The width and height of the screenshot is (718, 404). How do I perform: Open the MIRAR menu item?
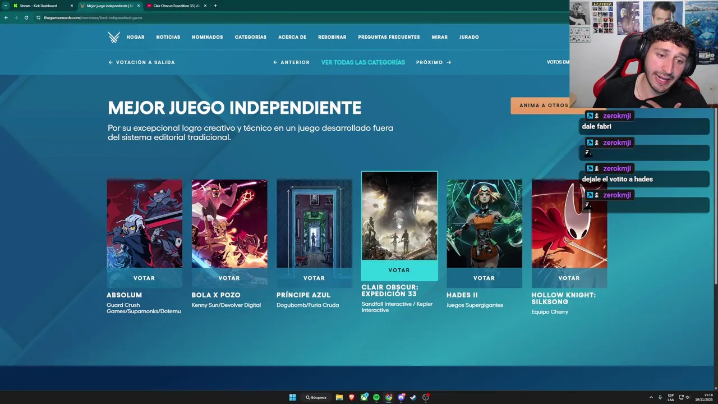(x=440, y=37)
